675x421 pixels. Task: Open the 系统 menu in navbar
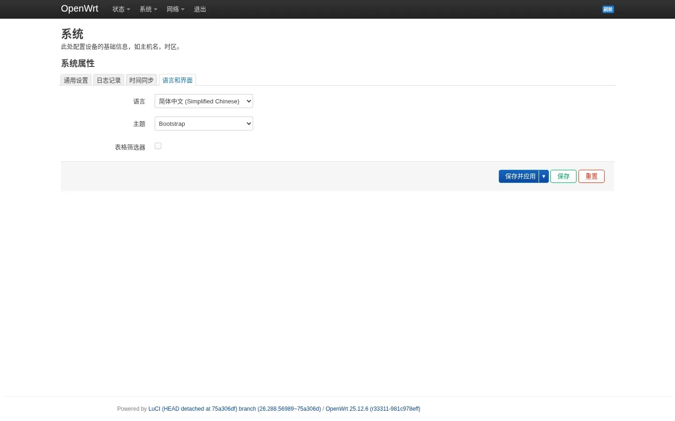click(x=149, y=9)
